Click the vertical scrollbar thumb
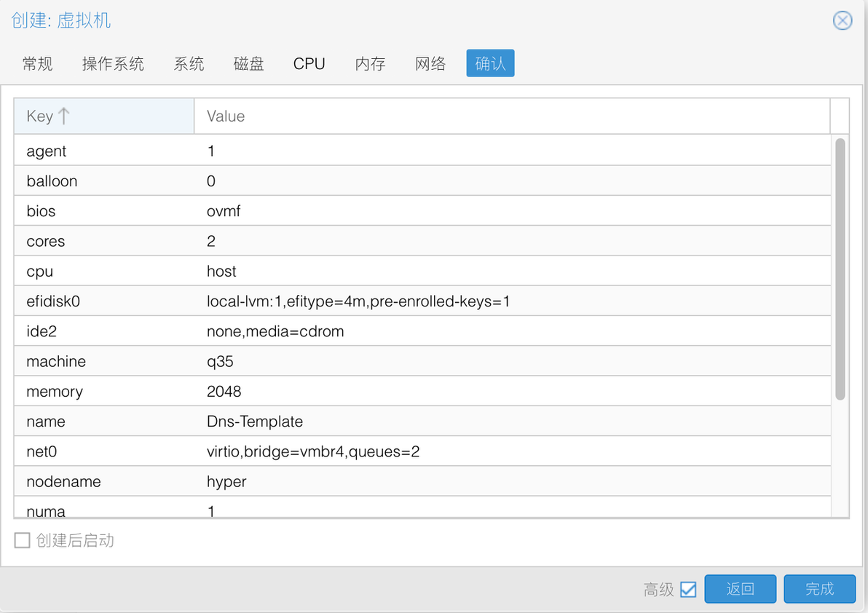The width and height of the screenshot is (868, 613). point(840,269)
